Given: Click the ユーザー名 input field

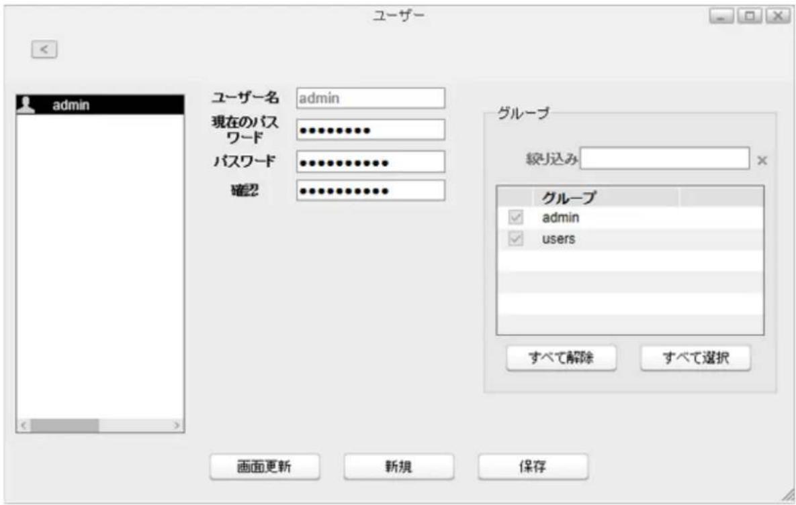Looking at the screenshot, I should (x=371, y=98).
